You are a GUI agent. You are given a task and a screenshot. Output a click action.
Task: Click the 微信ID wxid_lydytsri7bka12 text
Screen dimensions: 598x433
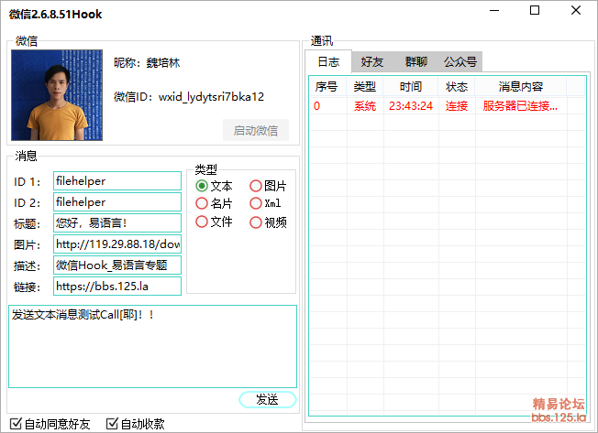(x=189, y=97)
